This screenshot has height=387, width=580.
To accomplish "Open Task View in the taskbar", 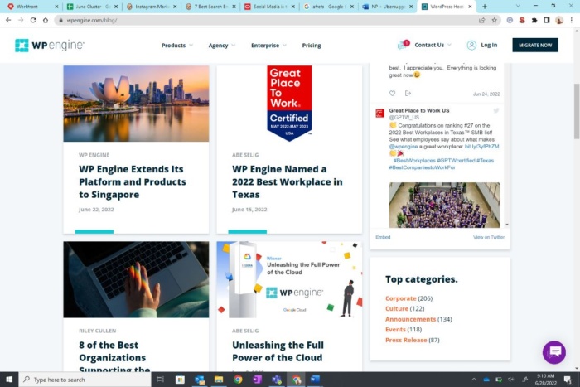I will 160,380.
